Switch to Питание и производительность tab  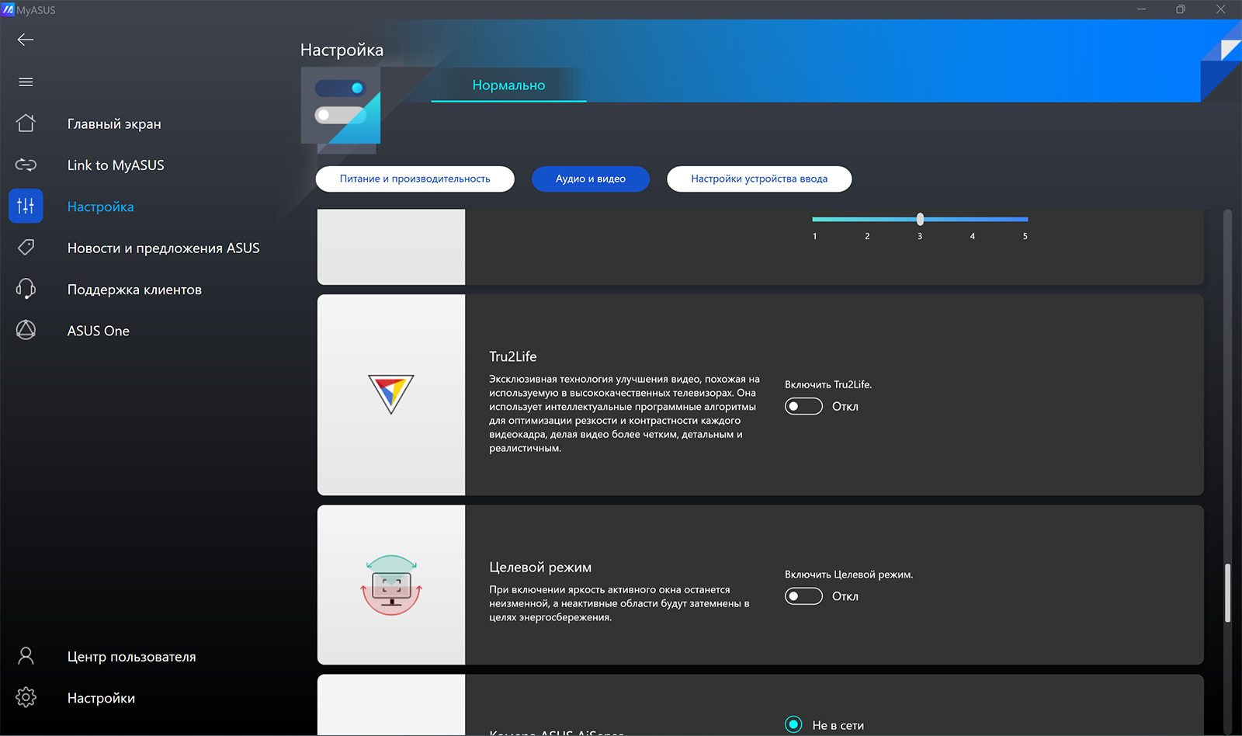(415, 179)
